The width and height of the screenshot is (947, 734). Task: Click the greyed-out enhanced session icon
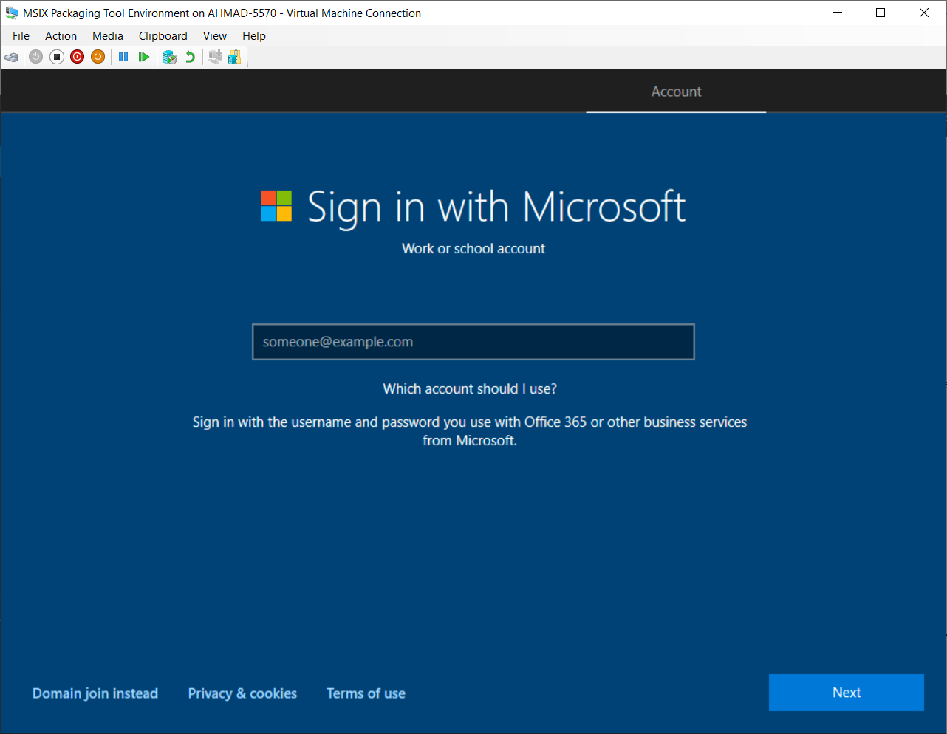(215, 57)
